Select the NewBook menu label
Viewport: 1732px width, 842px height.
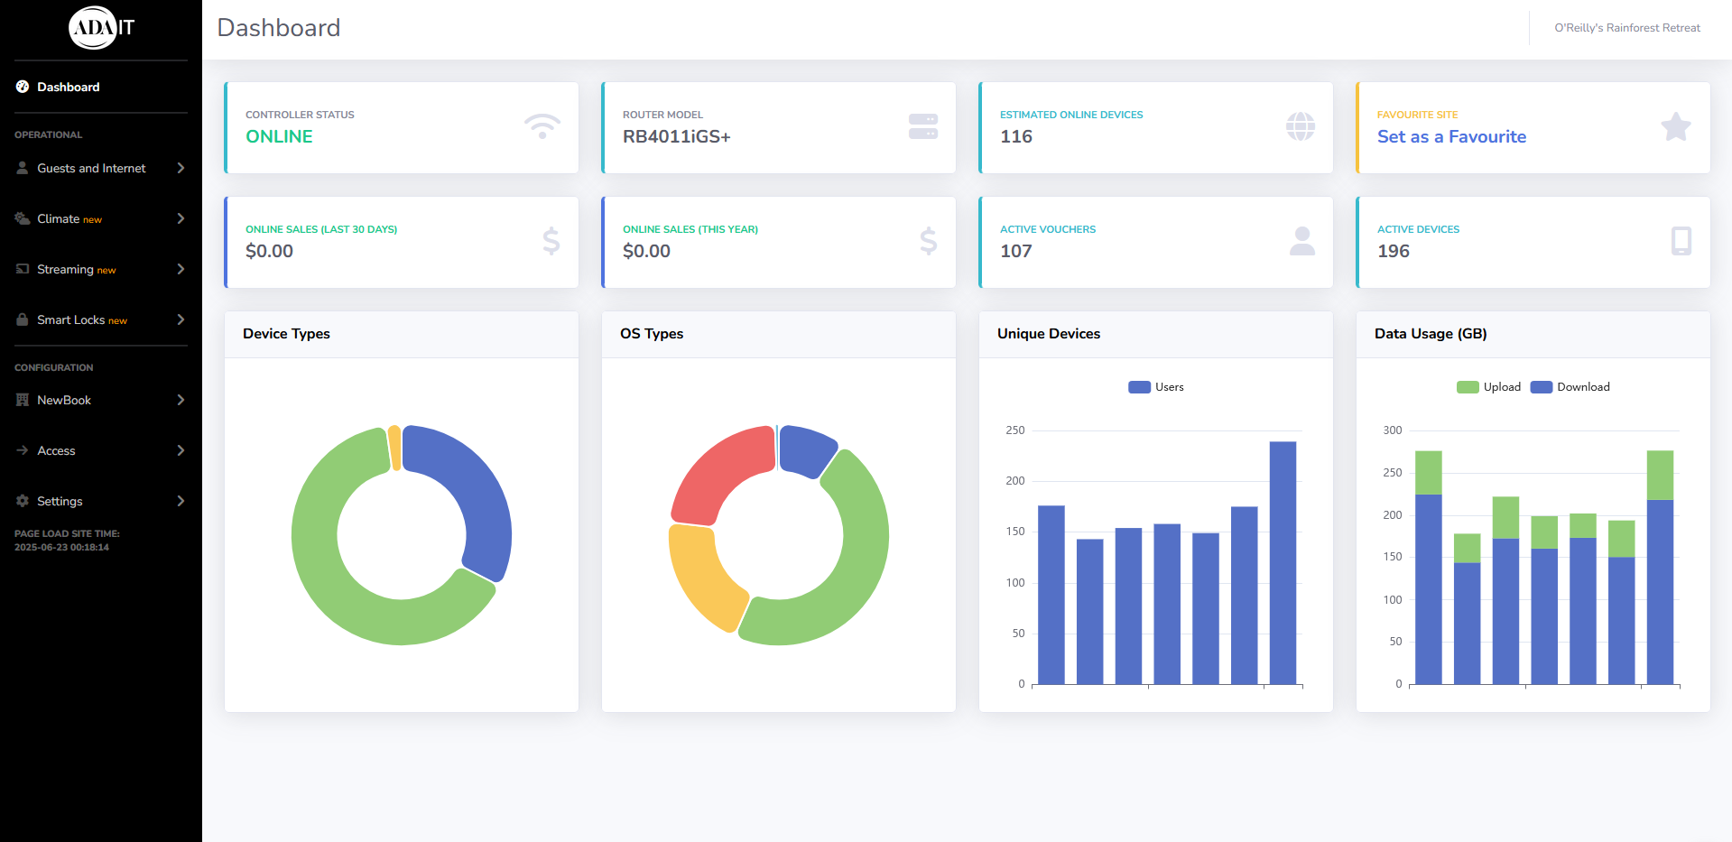[64, 400]
